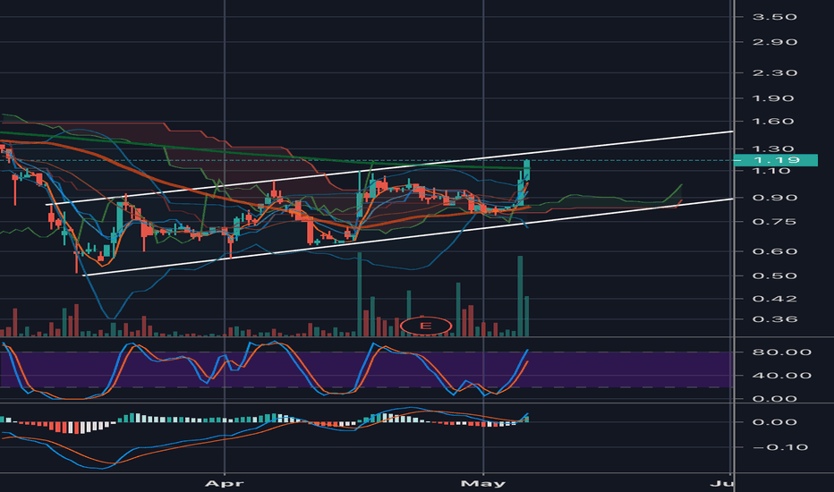
Task: Select the tall early-May volume bar
Action: pyautogui.click(x=520, y=296)
